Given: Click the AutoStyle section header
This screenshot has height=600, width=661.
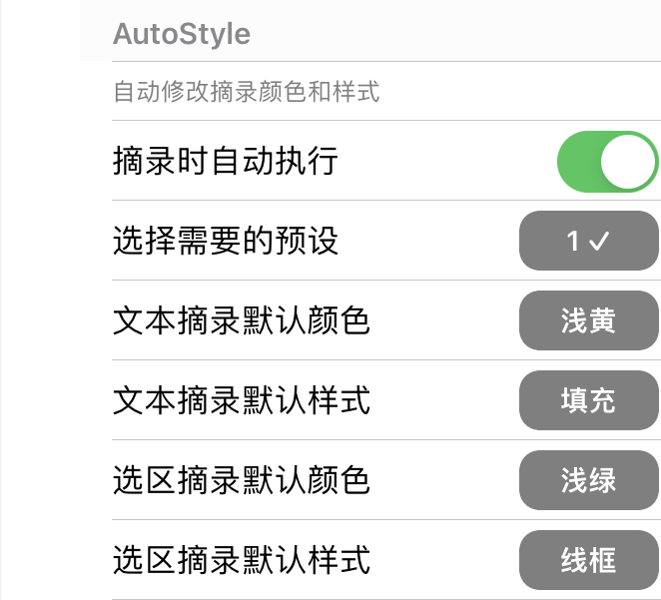Looking at the screenshot, I should pos(182,34).
